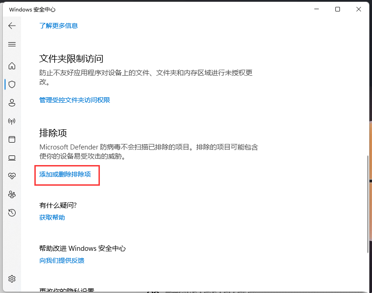
Task: Click 添加或删除排除项 link
Action: click(x=65, y=174)
